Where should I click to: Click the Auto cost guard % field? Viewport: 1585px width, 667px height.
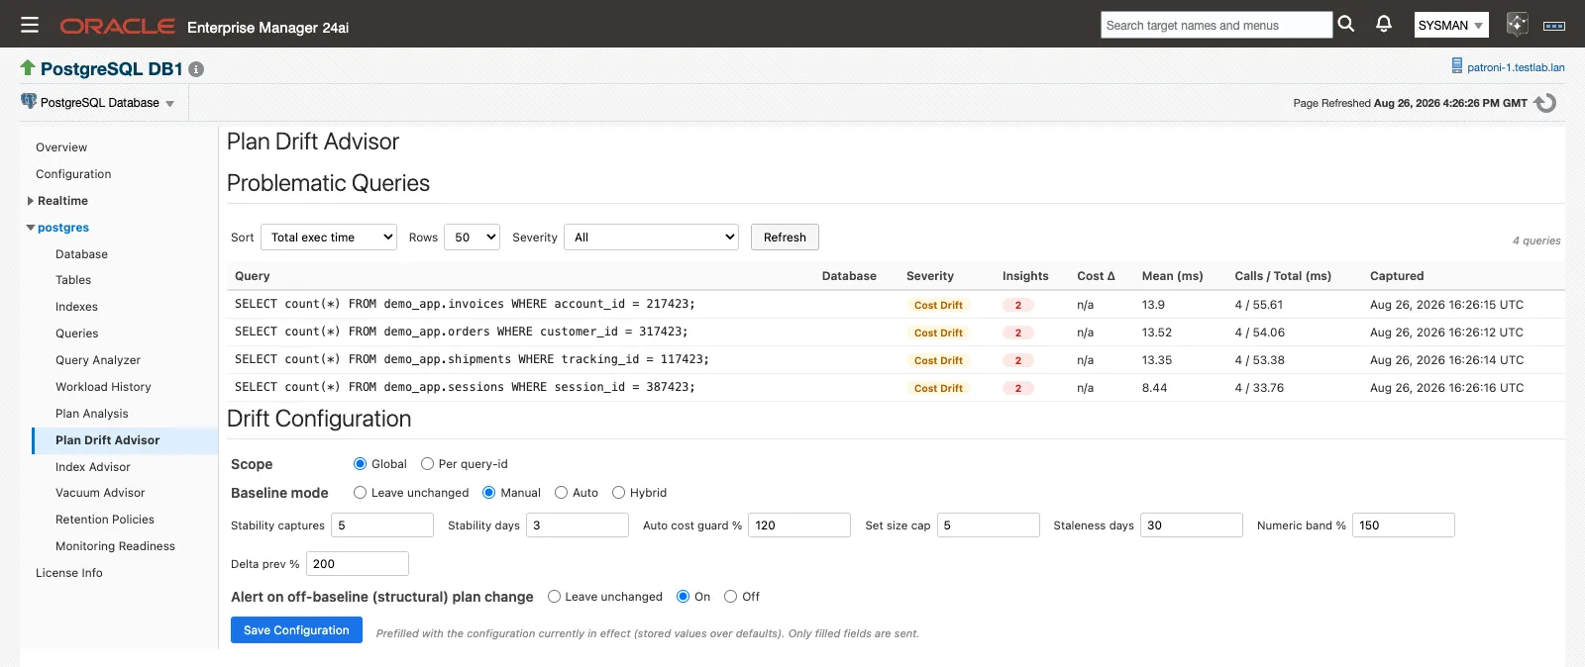pyautogui.click(x=799, y=525)
